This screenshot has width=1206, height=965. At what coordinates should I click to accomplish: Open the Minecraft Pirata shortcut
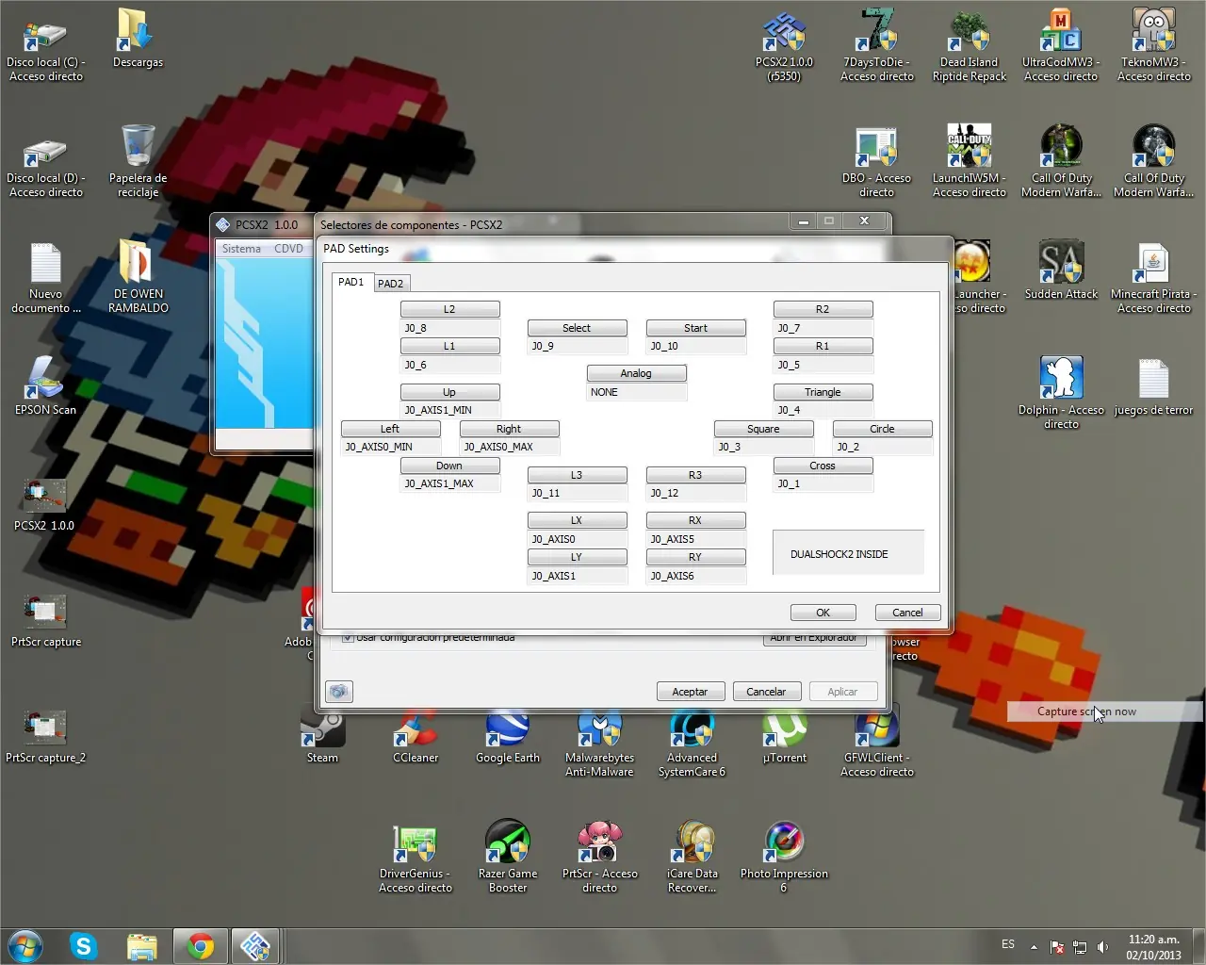coord(1154,277)
